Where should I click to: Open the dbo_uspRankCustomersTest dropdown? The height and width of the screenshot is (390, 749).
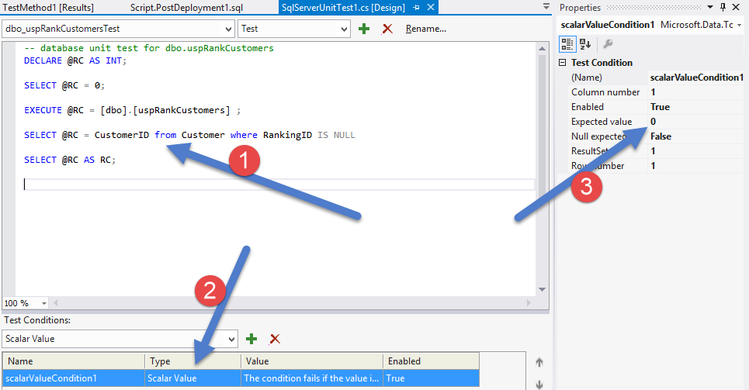coord(119,29)
